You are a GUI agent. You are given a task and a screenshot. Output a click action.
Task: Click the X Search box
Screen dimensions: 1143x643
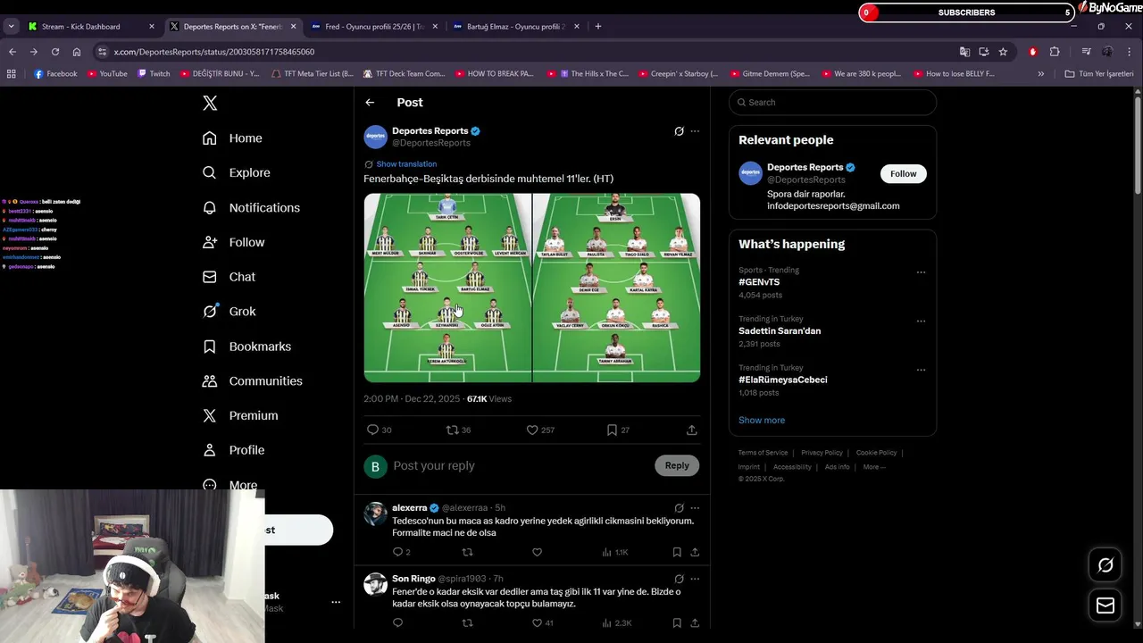[x=832, y=103]
